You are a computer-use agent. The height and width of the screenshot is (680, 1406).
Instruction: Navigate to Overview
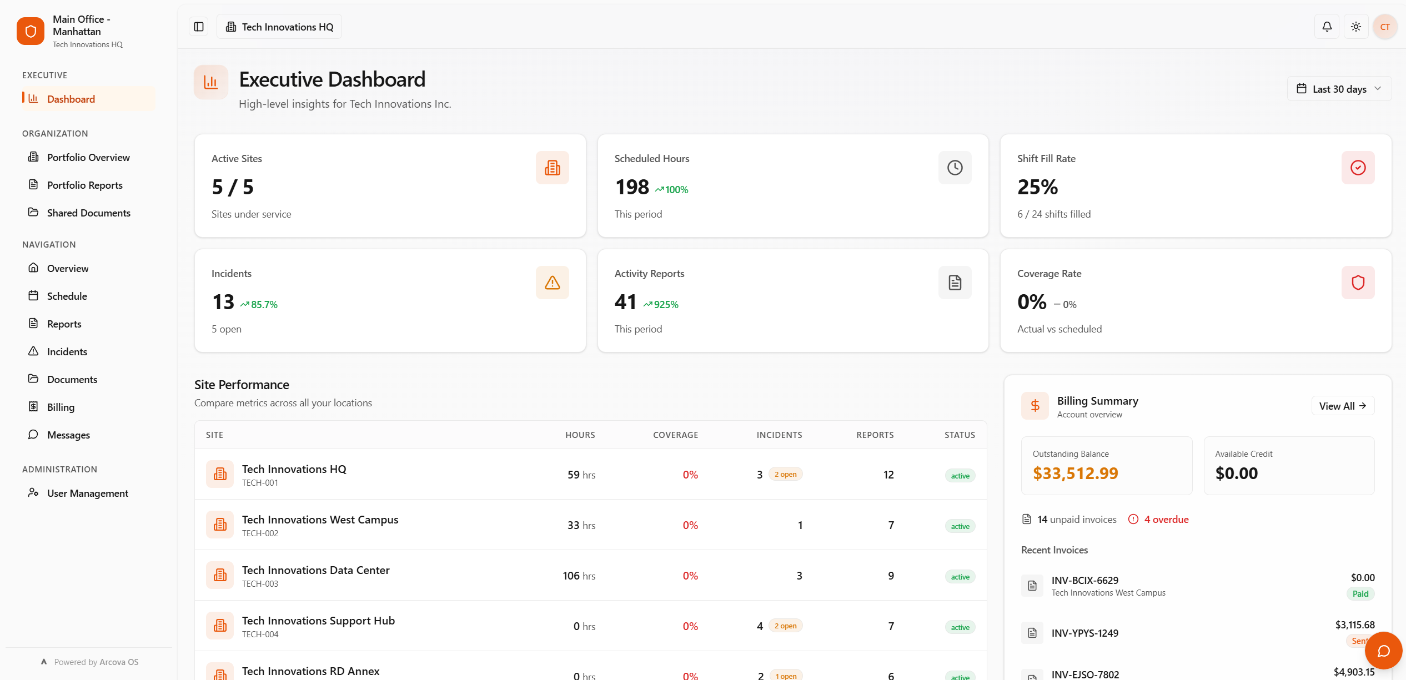coord(89,268)
